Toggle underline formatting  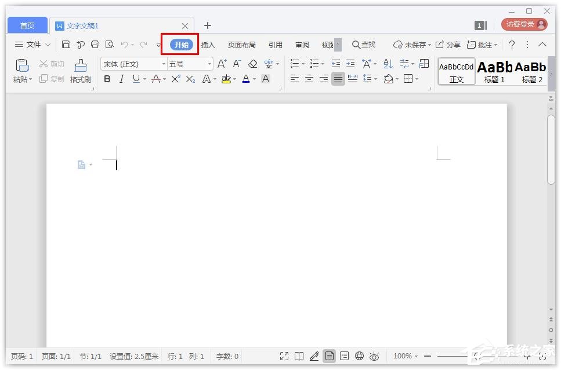[x=135, y=79]
